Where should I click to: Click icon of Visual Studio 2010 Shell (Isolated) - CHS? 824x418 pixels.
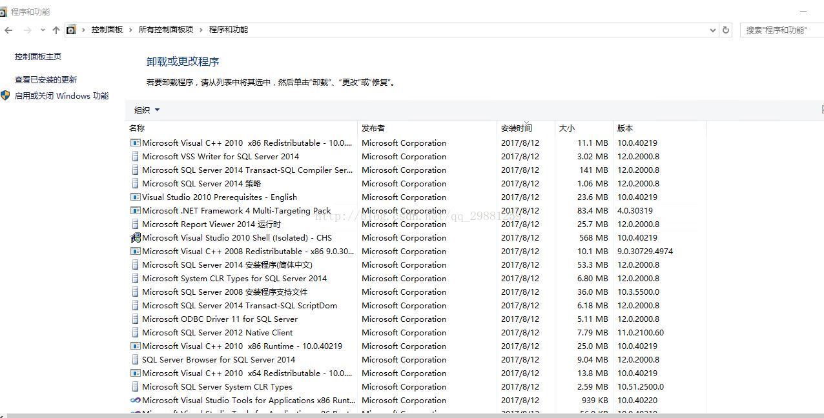tap(136, 238)
